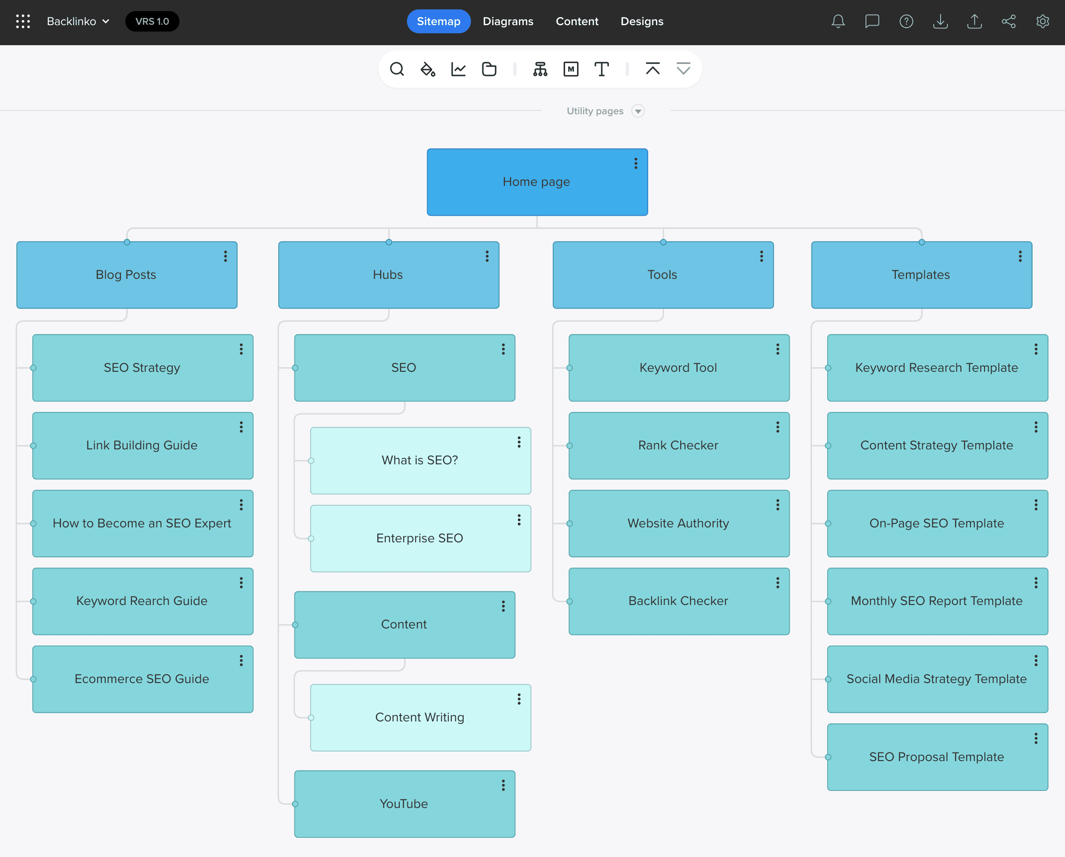Select Keyword Rearch Guide page
This screenshot has width=1065, height=857.
coord(143,601)
